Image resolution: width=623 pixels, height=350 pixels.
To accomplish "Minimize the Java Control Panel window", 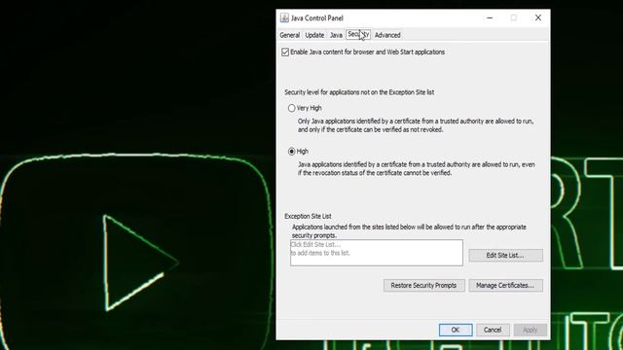I will [490, 17].
